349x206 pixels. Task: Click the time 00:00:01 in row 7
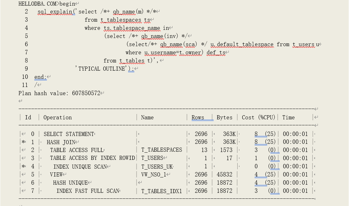tap(295, 191)
